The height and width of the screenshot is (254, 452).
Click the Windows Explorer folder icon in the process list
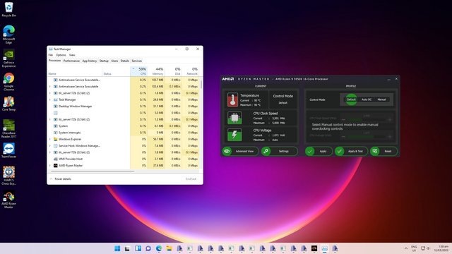[56, 139]
